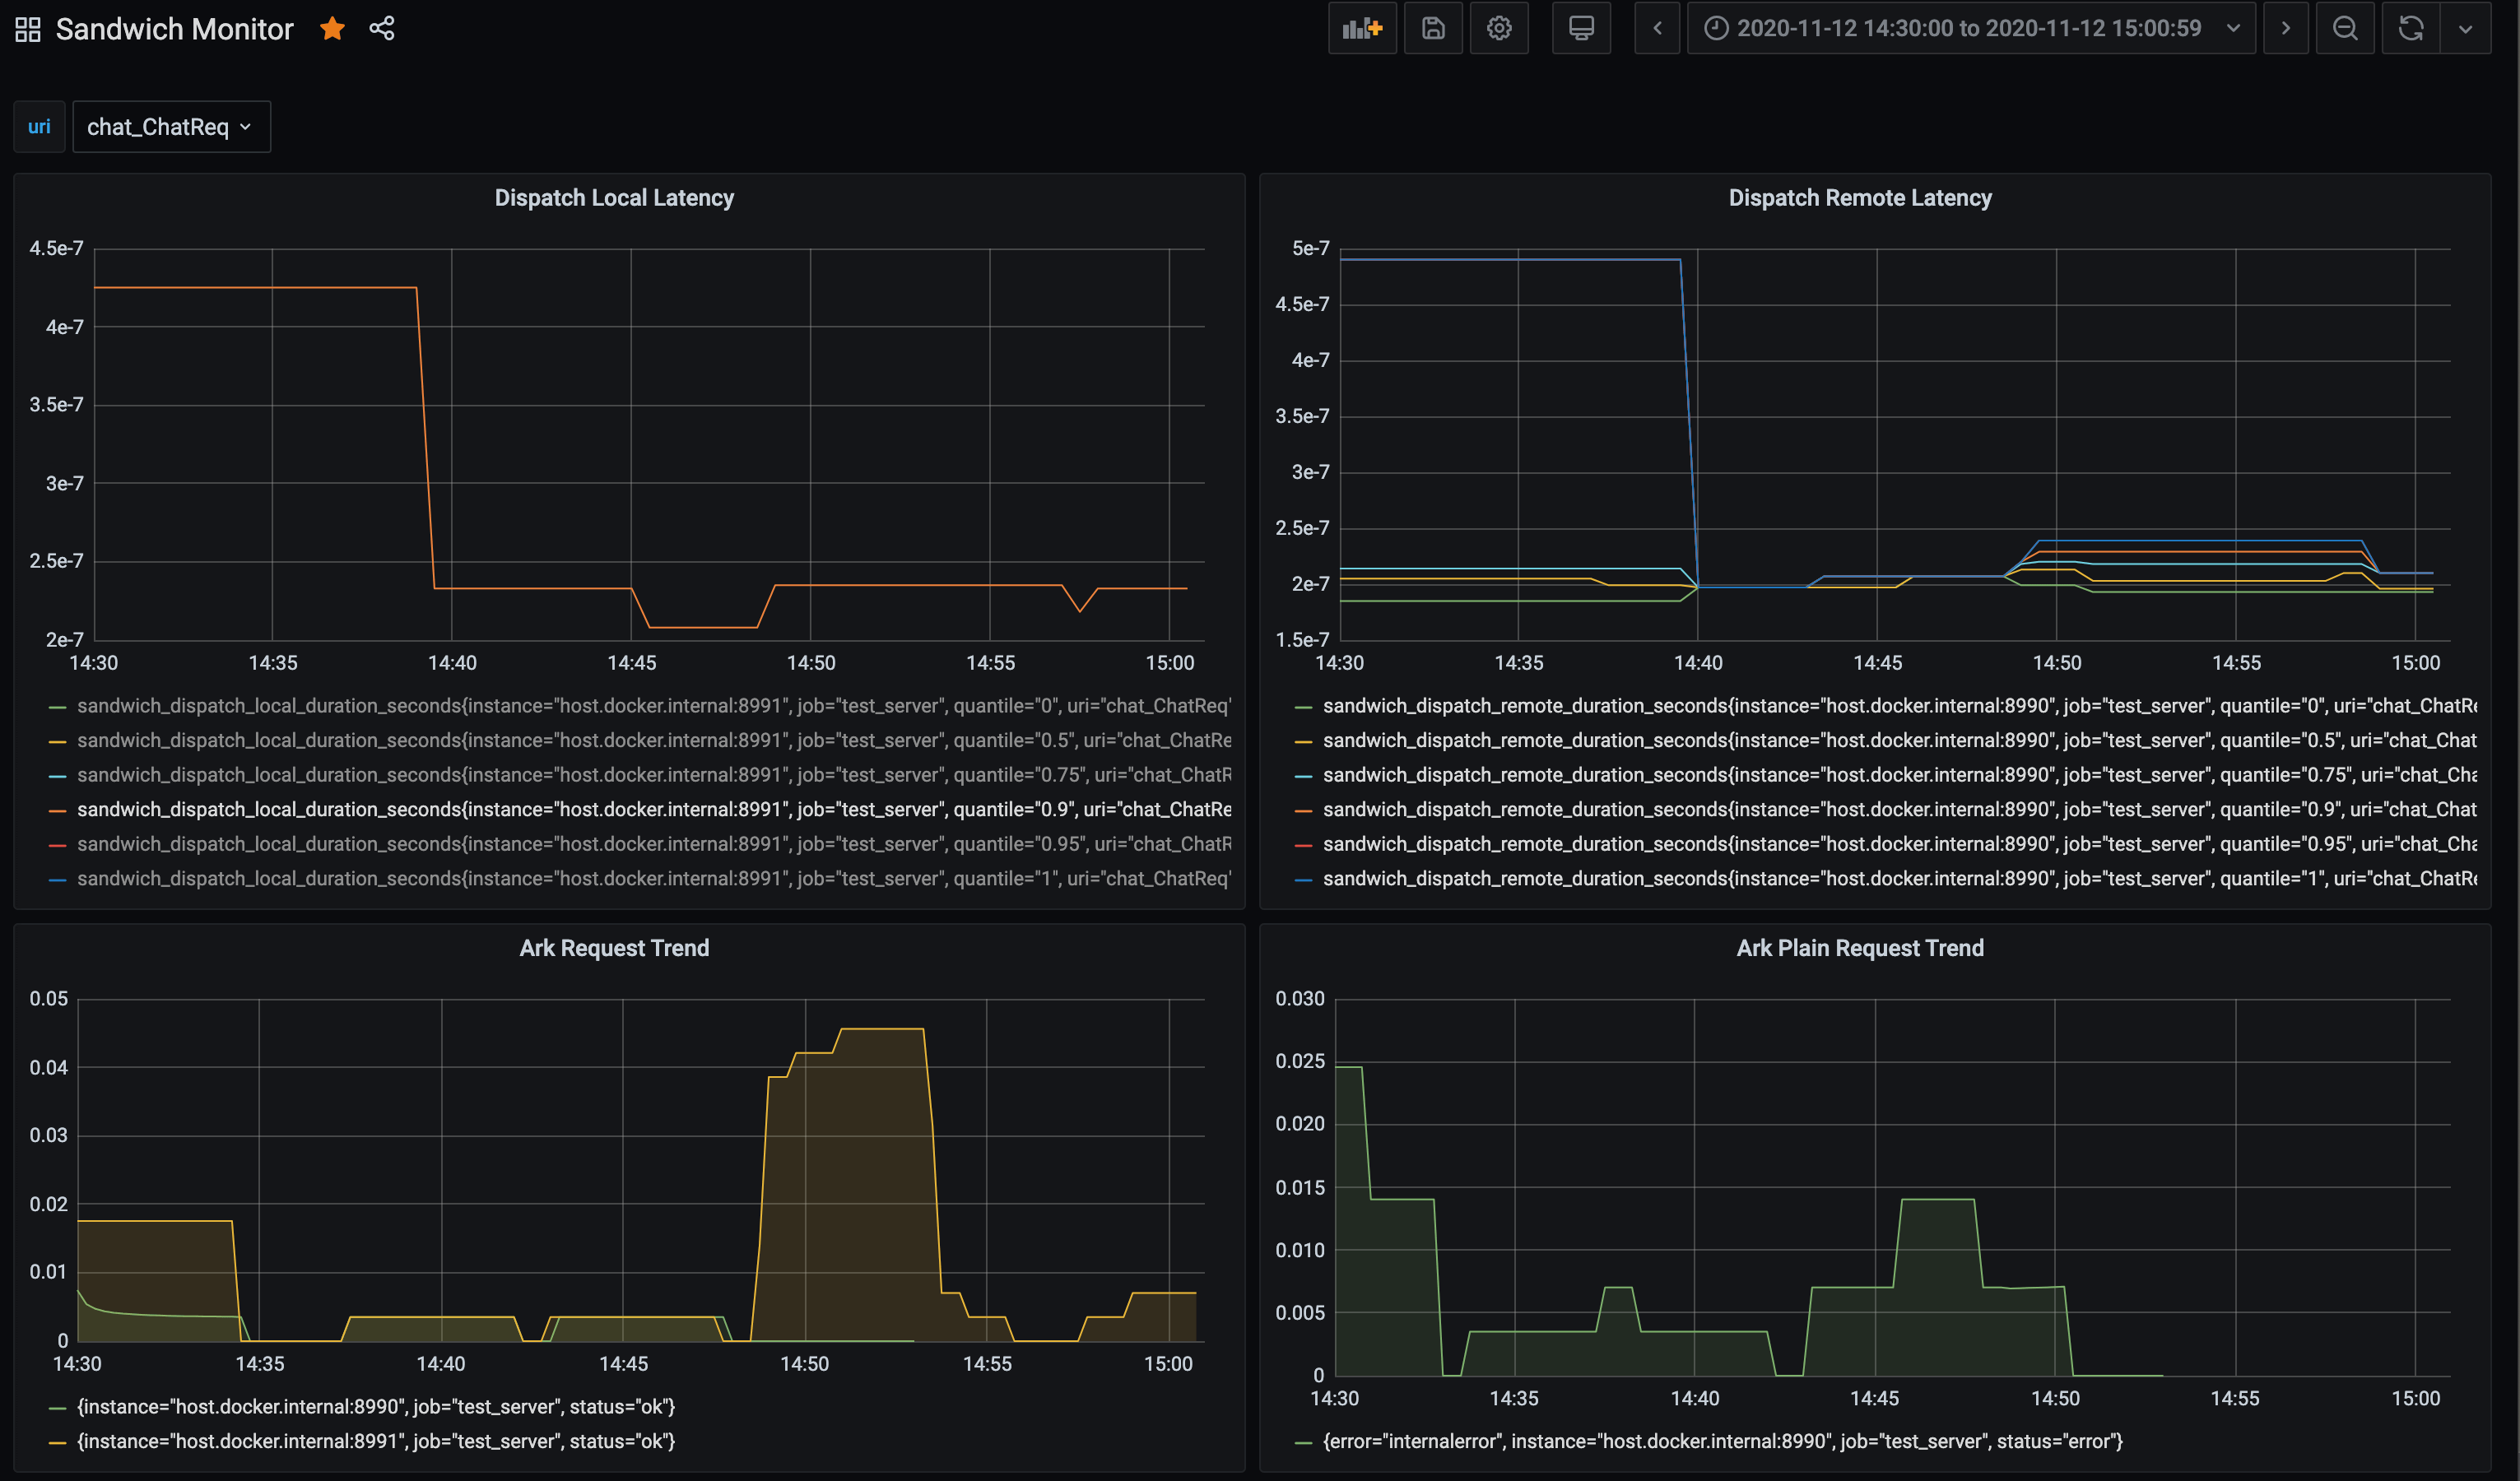Toggle the internalerror legend series
The width and height of the screenshot is (2520, 1481).
coord(1721,1441)
